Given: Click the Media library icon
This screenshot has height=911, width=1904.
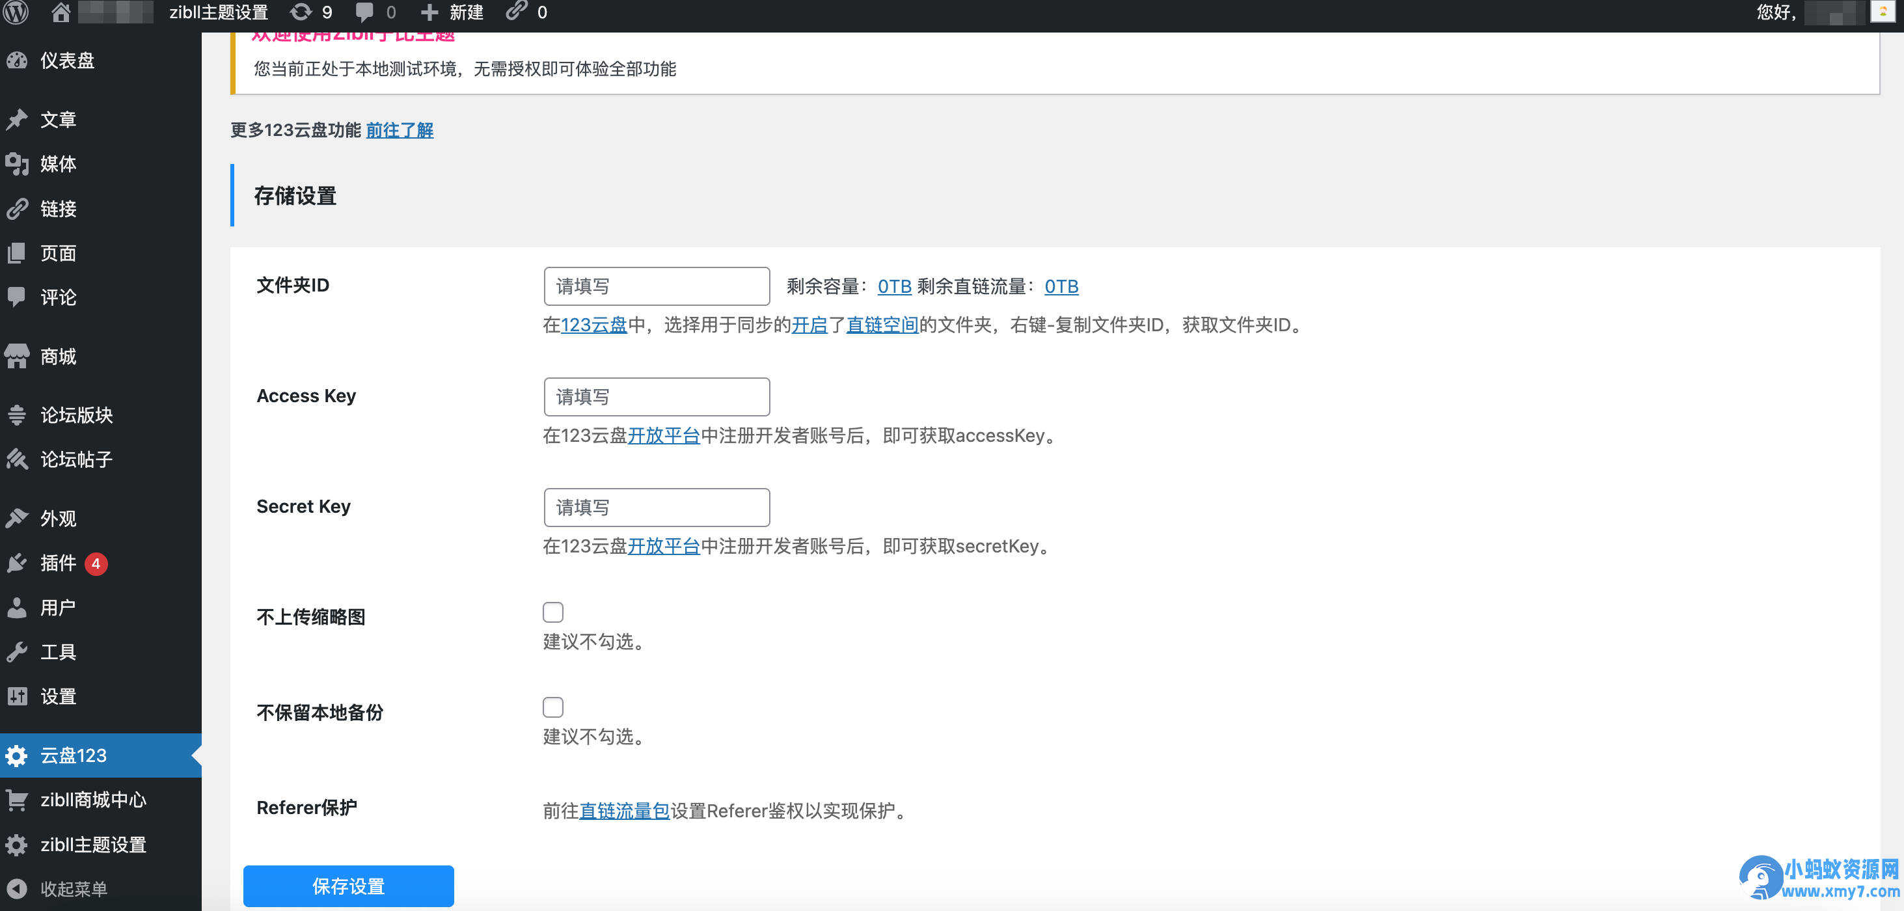Looking at the screenshot, I should pos(17,164).
